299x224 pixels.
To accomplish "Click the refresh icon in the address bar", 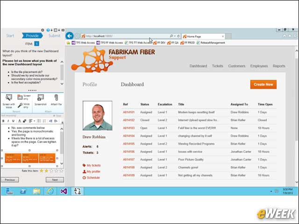I will [178, 36].
